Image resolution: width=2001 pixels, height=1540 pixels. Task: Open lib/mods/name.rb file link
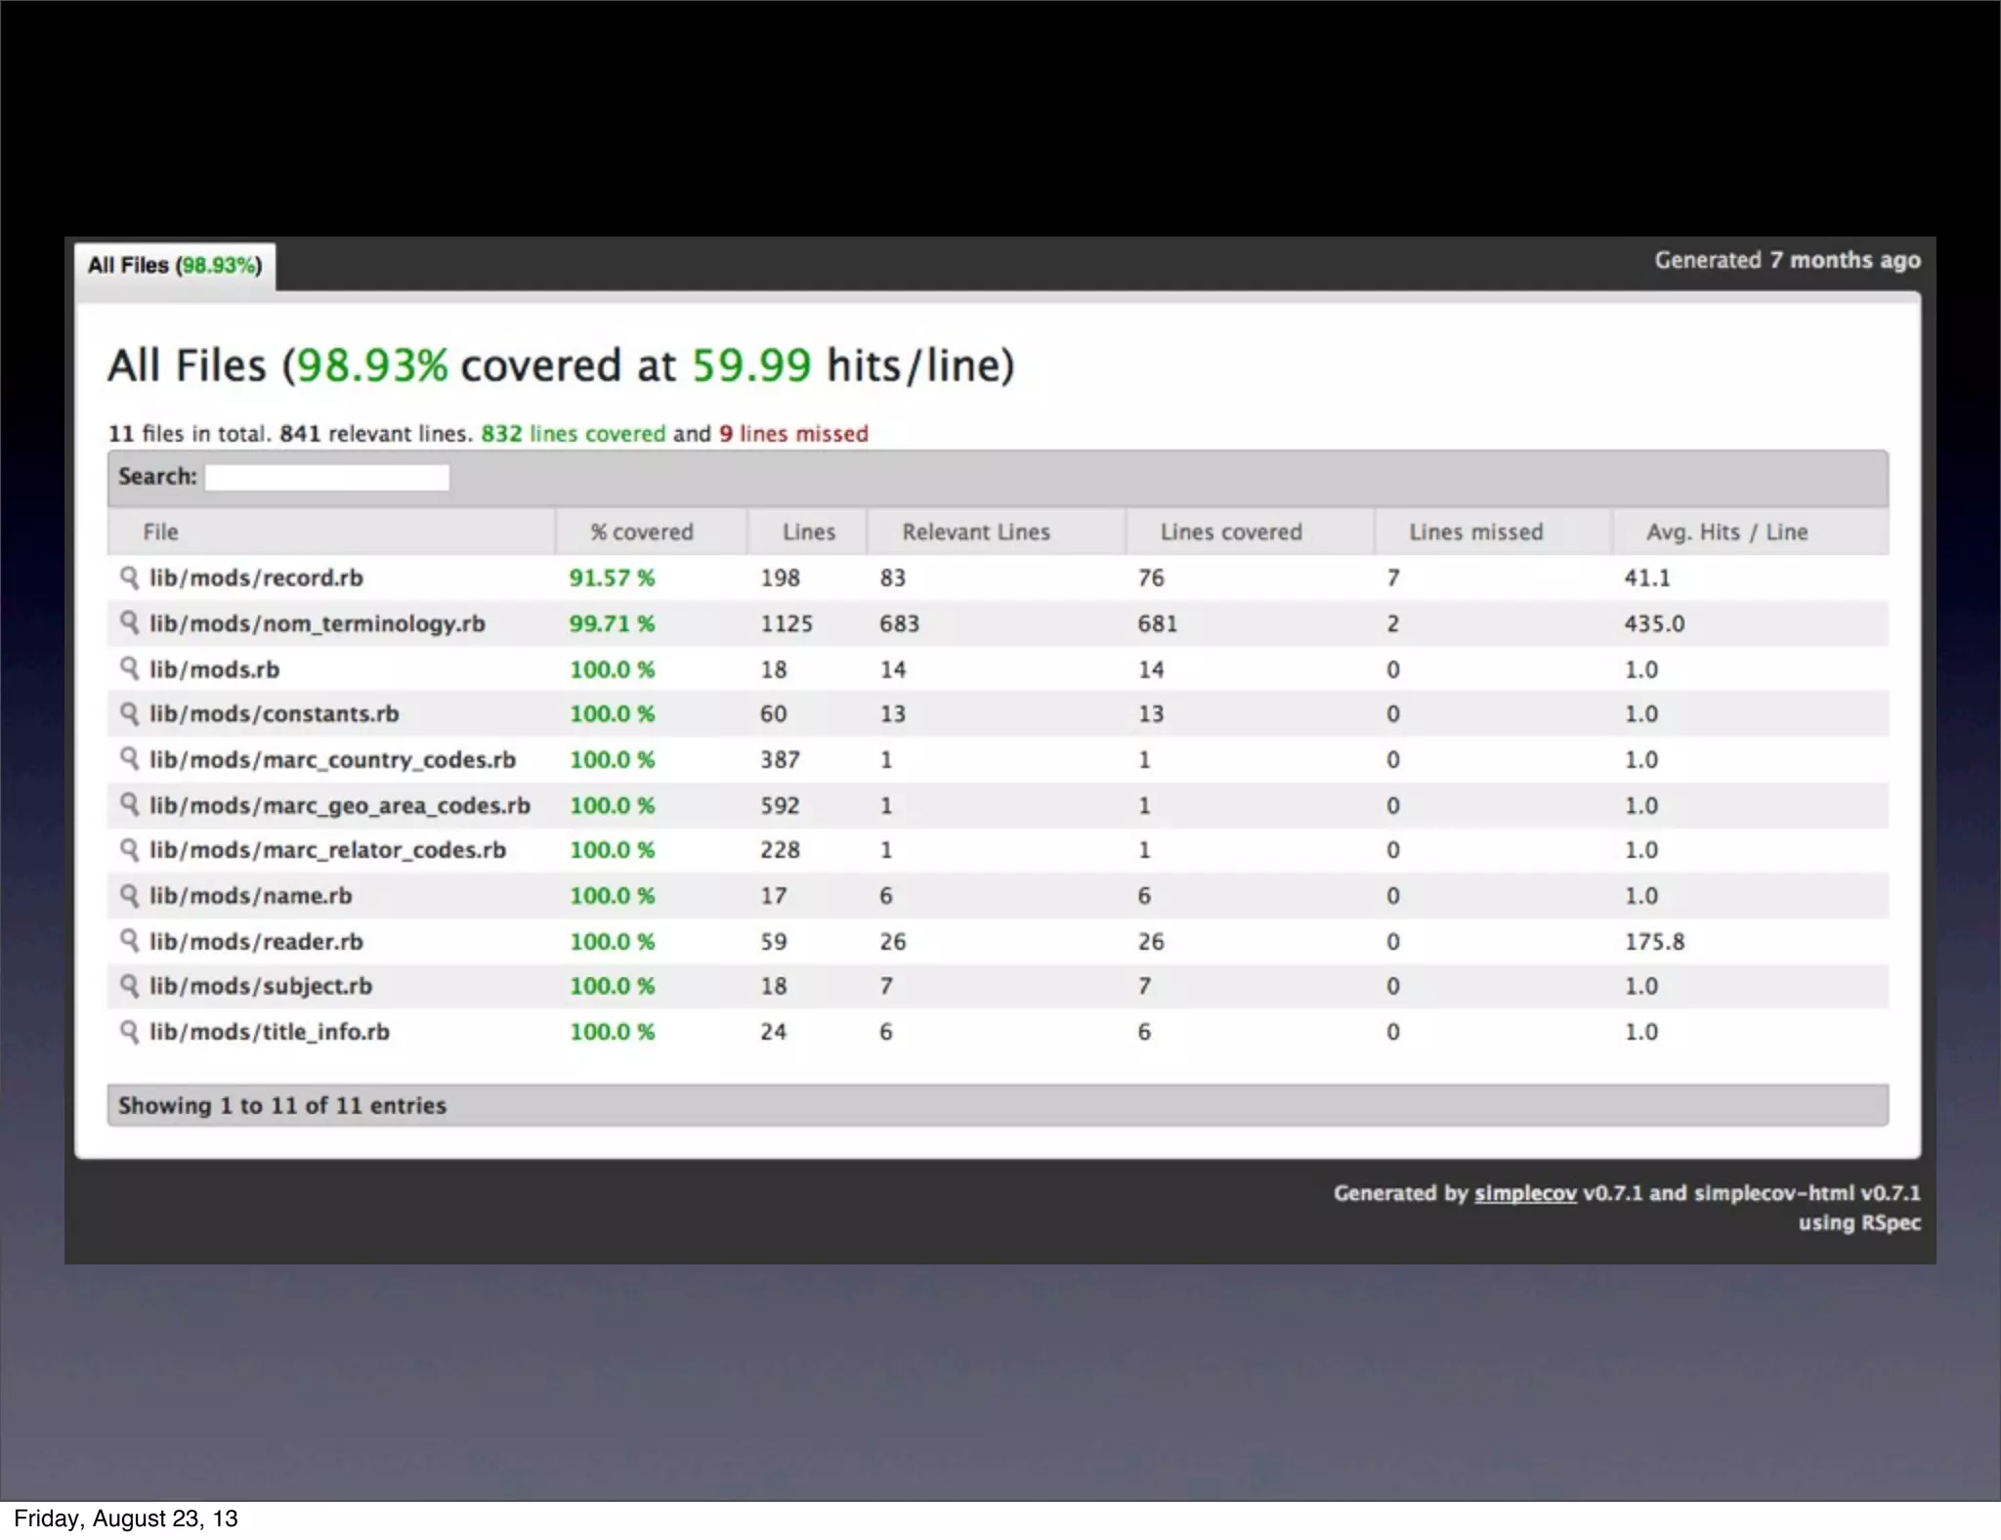click(250, 895)
